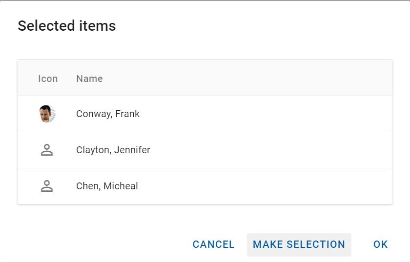
Task: Click blank area right of Selected items title
Action: coord(268,26)
